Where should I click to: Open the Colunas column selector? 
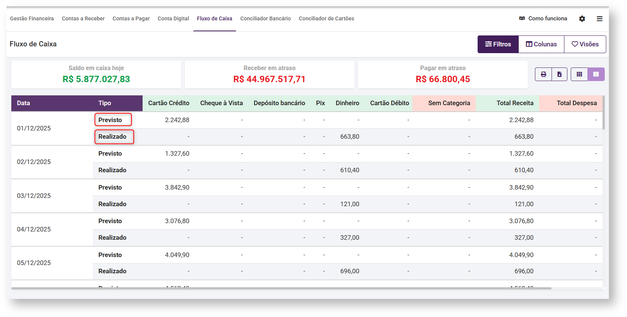click(541, 44)
